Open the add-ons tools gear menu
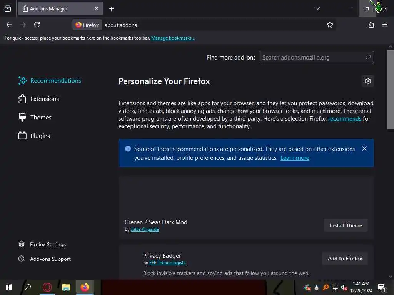394x295 pixels. click(367, 81)
